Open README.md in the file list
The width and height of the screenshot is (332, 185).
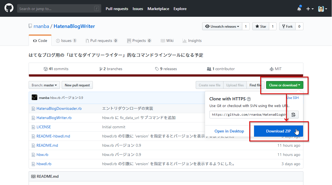click(x=47, y=145)
